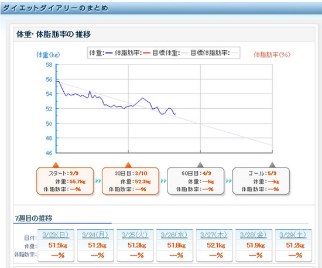Click the arrow icon between 30日目 and 60日目

click(x=164, y=181)
